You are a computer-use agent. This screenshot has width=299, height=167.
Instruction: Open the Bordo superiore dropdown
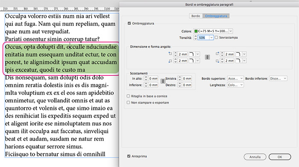point(235,78)
